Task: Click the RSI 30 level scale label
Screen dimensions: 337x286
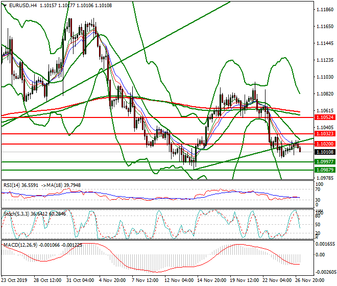Action: point(318,200)
